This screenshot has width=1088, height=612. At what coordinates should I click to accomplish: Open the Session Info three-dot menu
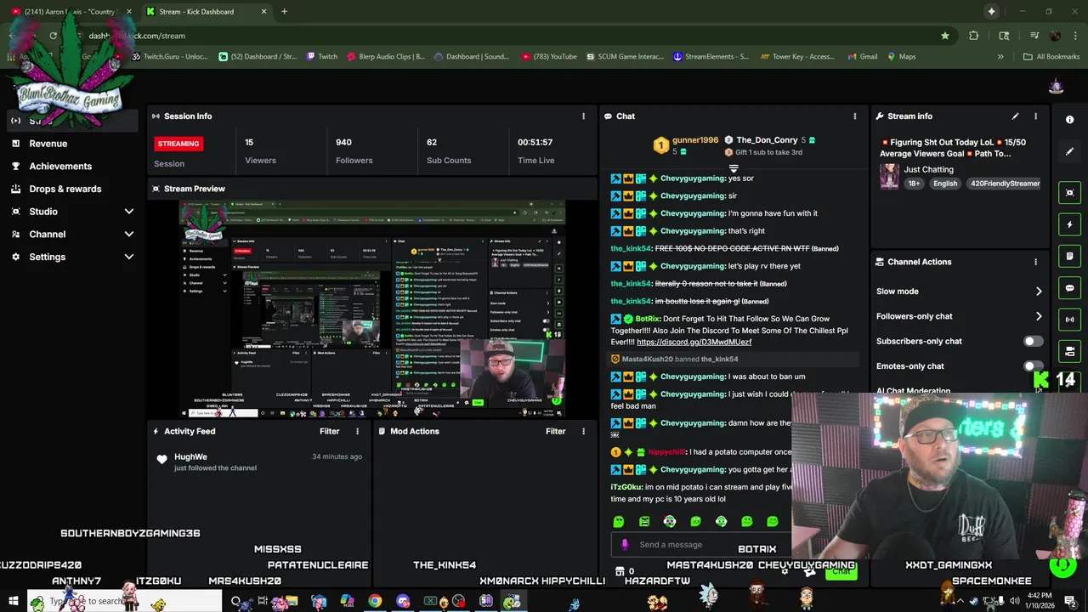(583, 116)
